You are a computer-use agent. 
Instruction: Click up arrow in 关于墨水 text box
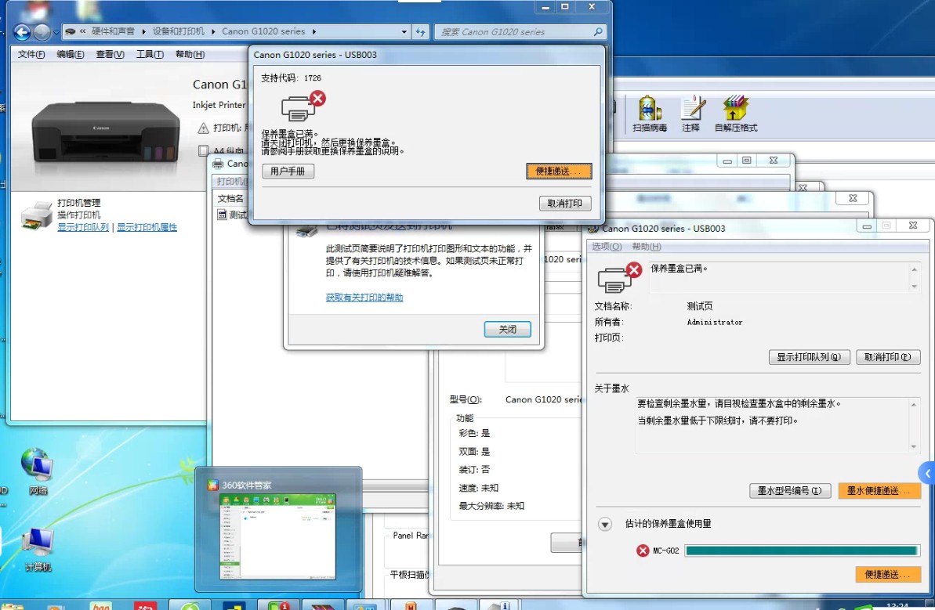[914, 405]
